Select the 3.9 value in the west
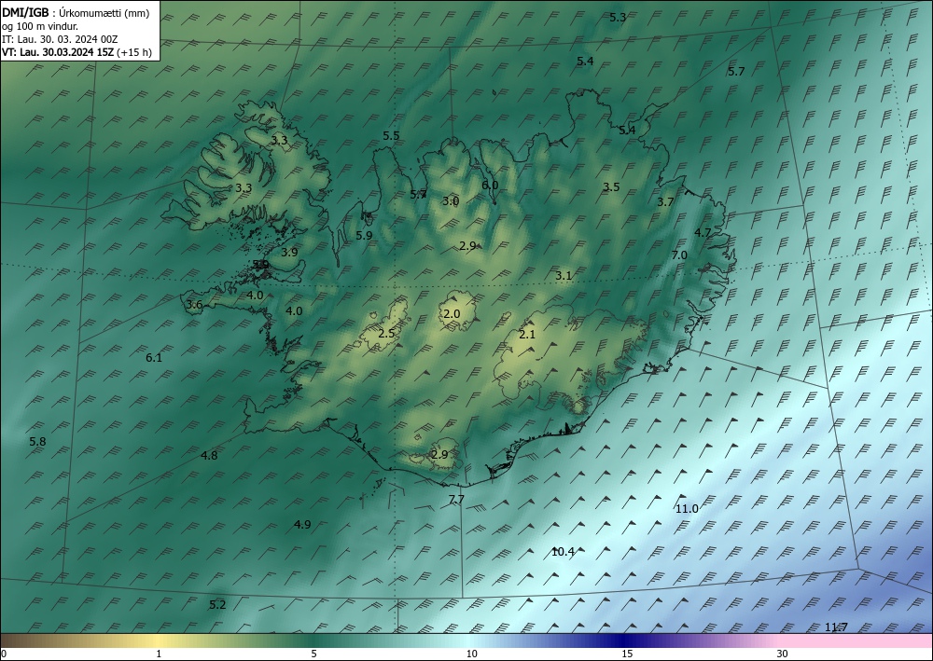The width and height of the screenshot is (933, 661). click(289, 252)
